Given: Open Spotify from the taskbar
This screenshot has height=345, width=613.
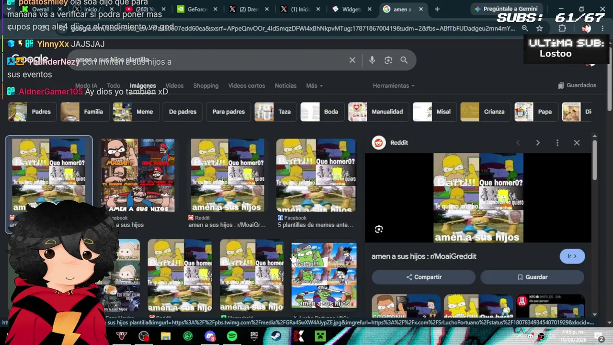Looking at the screenshot, I should tap(232, 336).
